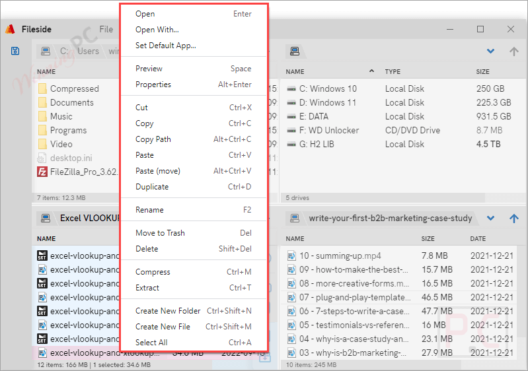Go up one level in drives pane

tap(514, 51)
